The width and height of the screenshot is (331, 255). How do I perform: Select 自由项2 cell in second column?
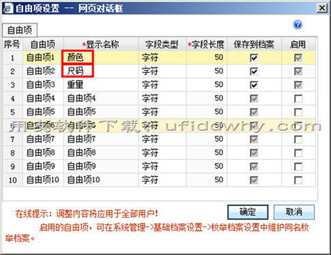tap(43, 71)
